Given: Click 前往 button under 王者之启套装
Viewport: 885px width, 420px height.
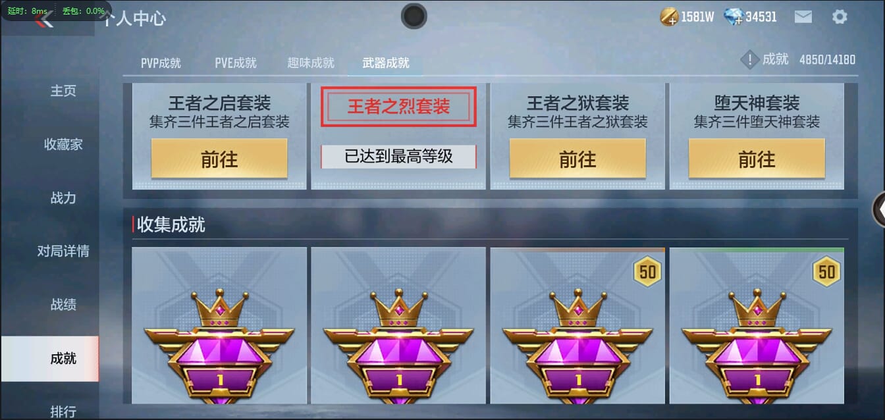Looking at the screenshot, I should [x=219, y=159].
